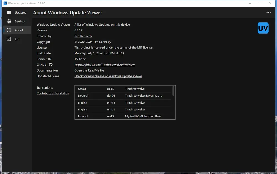Open Tim Kennedy creator link
Viewport: 277px width, 174px height.
click(x=83, y=36)
